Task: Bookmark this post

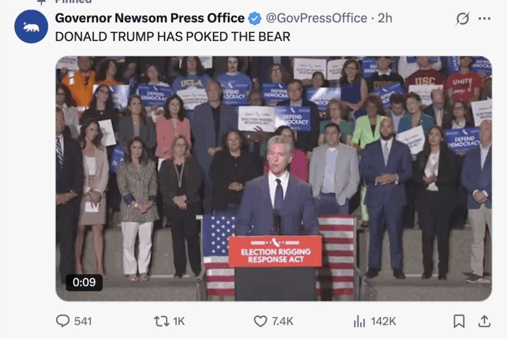Action: click(x=459, y=321)
